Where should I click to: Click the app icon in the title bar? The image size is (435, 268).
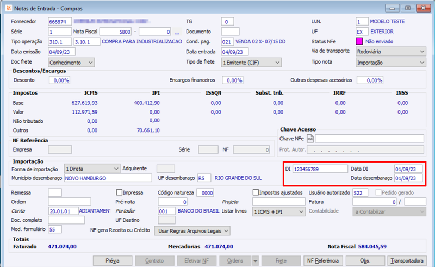pos(8,8)
